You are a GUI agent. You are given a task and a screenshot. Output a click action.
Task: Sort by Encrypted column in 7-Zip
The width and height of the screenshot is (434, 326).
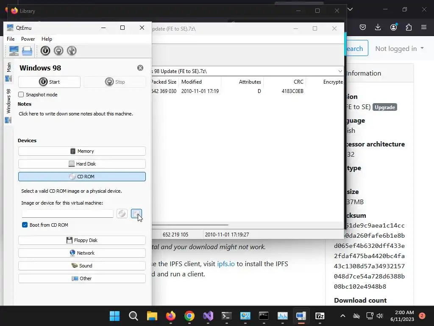pyautogui.click(x=324, y=82)
